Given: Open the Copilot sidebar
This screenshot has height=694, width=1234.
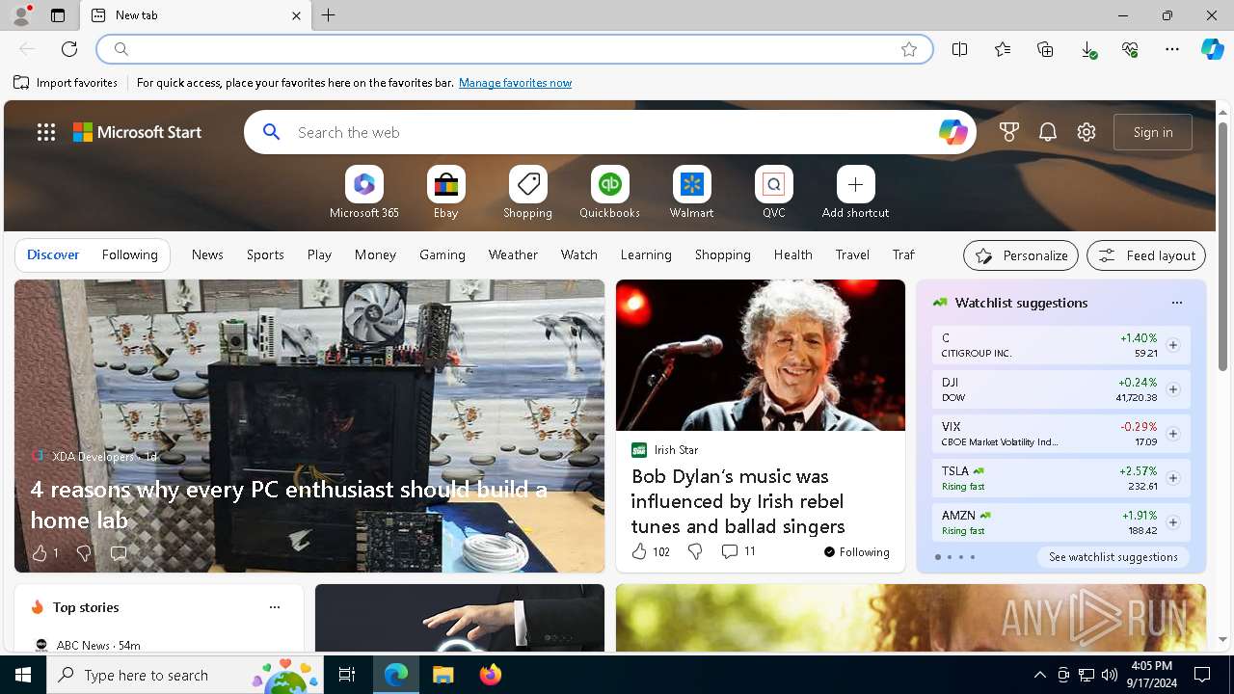Looking at the screenshot, I should (1213, 49).
